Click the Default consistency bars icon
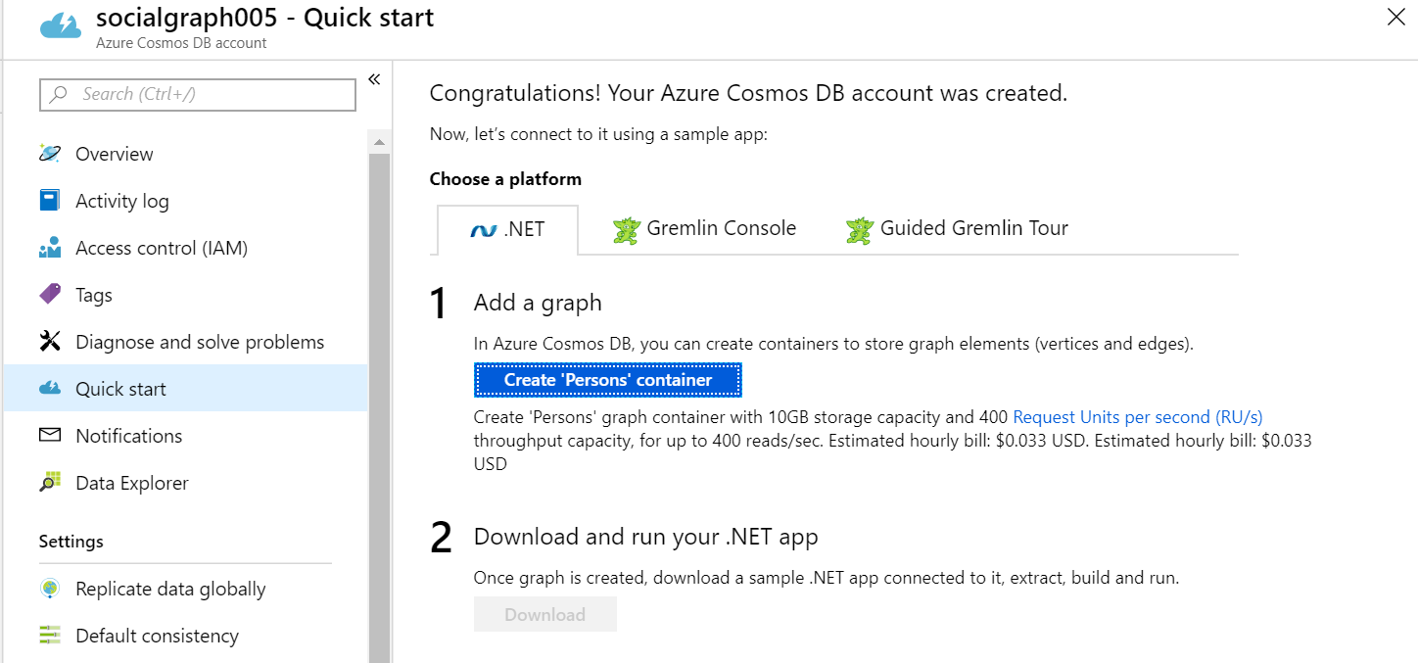The height and width of the screenshot is (663, 1418). click(x=50, y=636)
